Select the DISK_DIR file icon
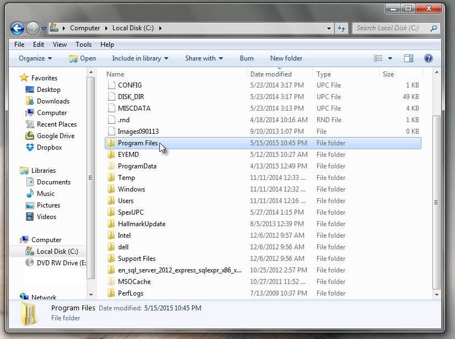Screen dimensions: 455x339 (111, 97)
